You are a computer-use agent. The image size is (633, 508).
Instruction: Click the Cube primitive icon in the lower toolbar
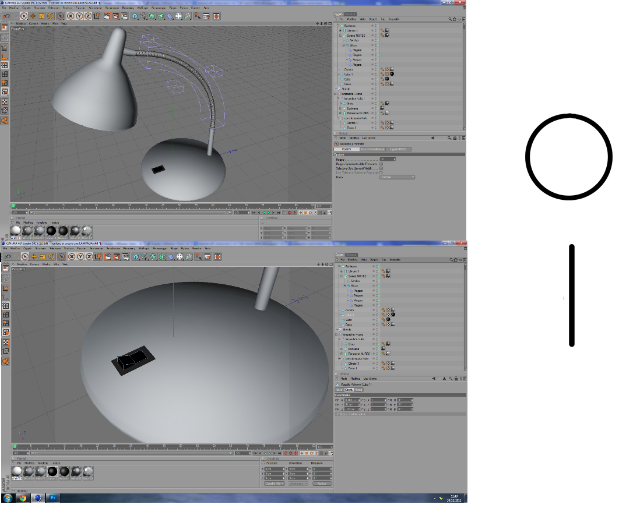pos(136,257)
